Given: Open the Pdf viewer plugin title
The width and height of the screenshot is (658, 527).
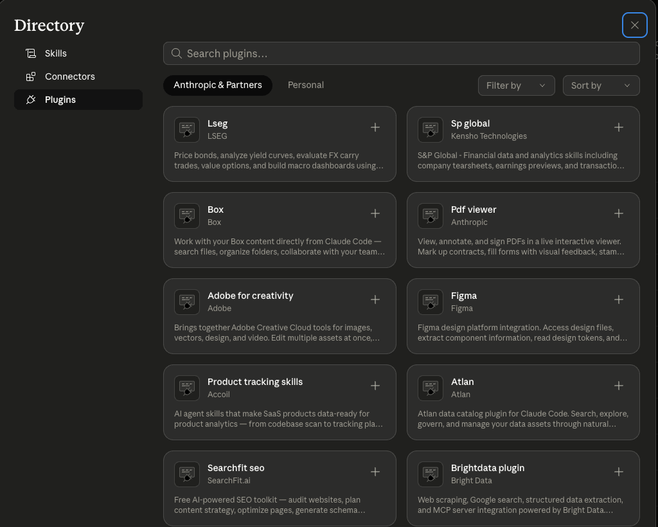Looking at the screenshot, I should (474, 210).
